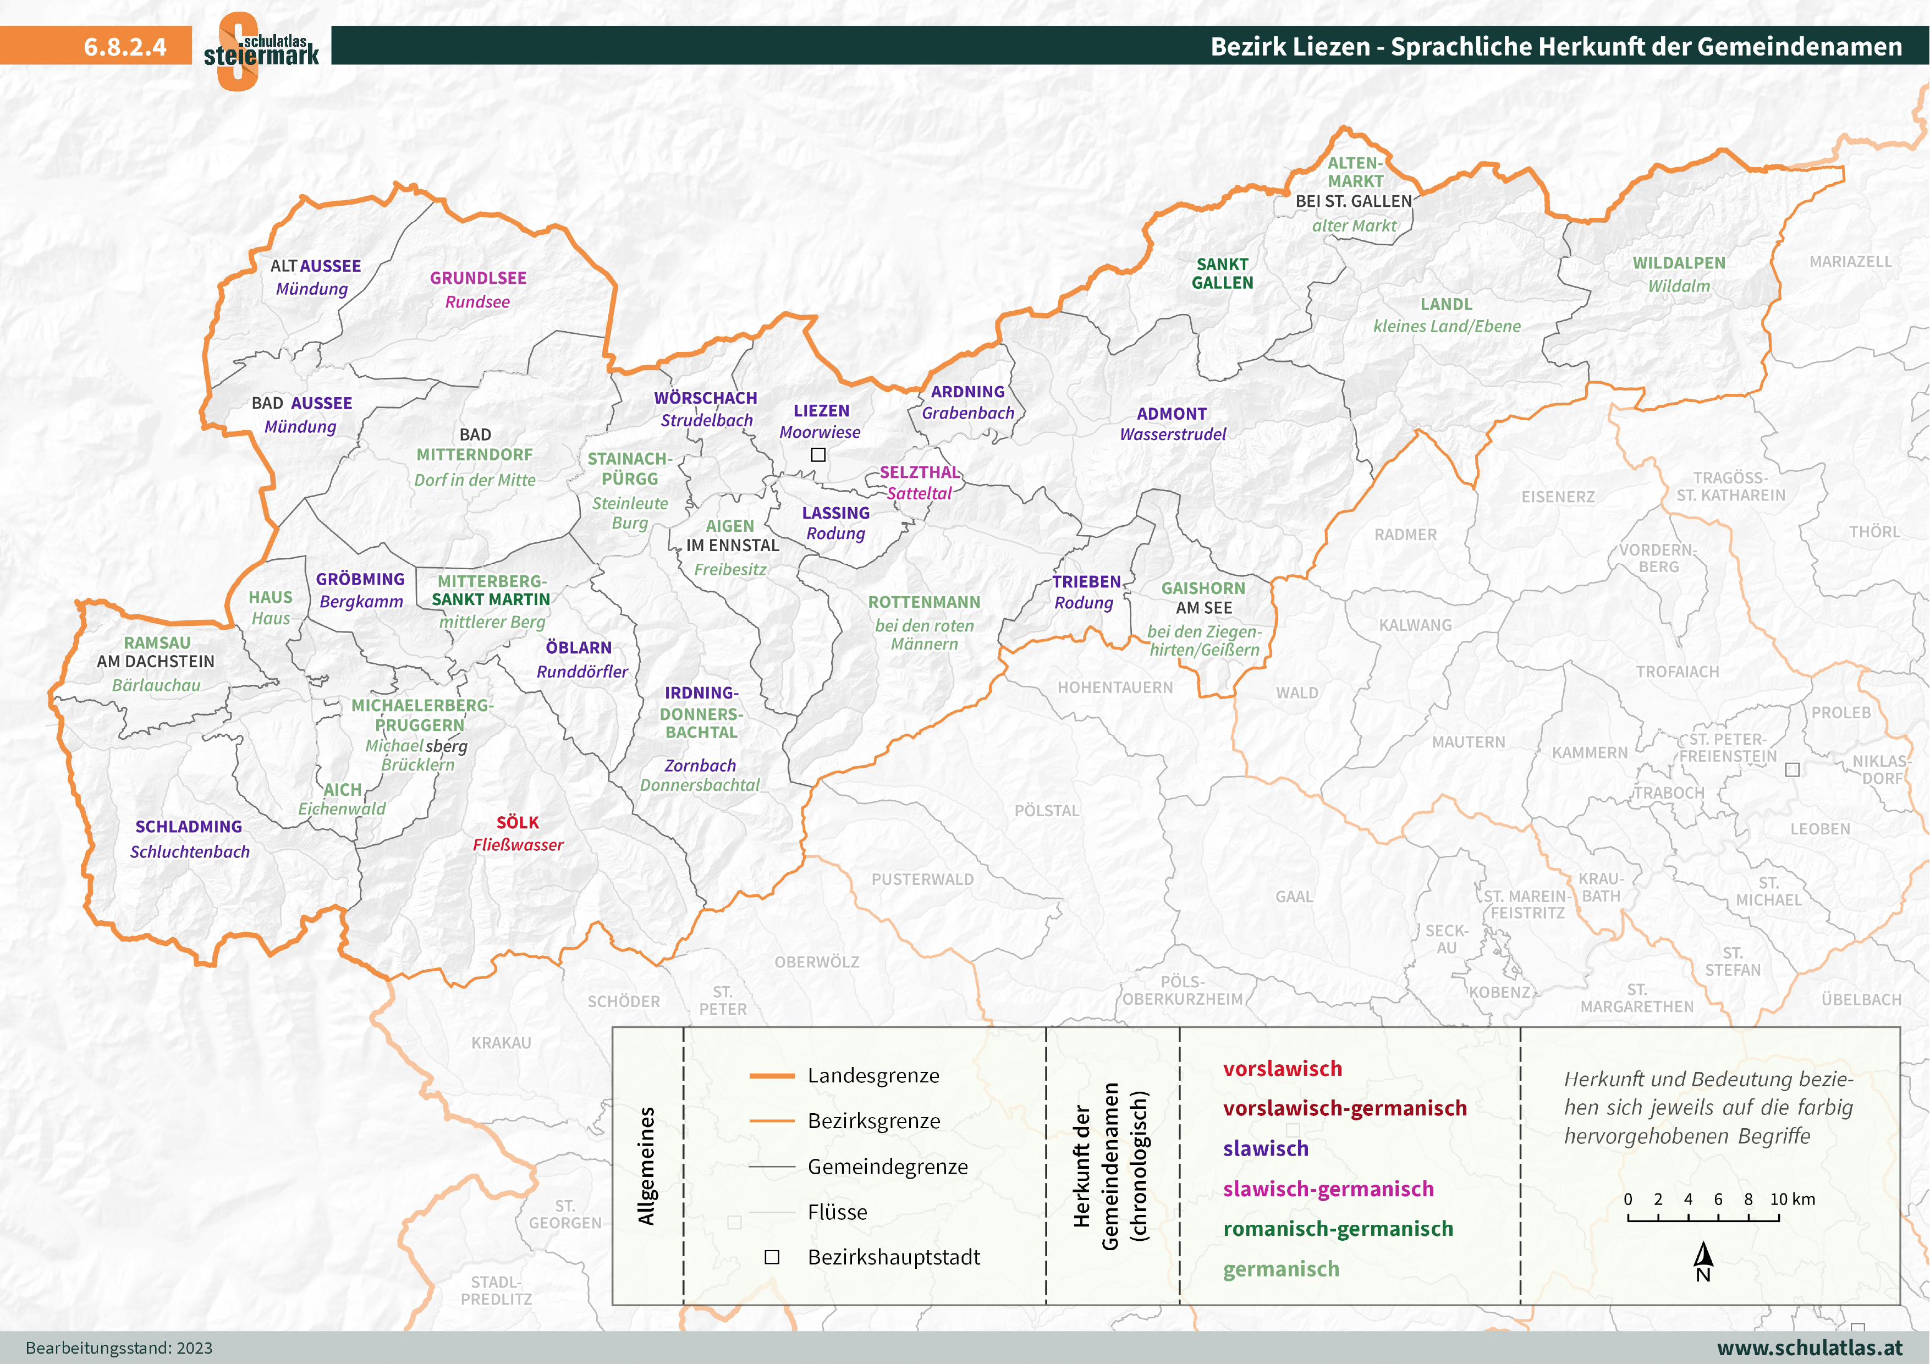Click the GRUNDLSEE municipality label
This screenshot has height=1364, width=1930.
click(x=477, y=278)
